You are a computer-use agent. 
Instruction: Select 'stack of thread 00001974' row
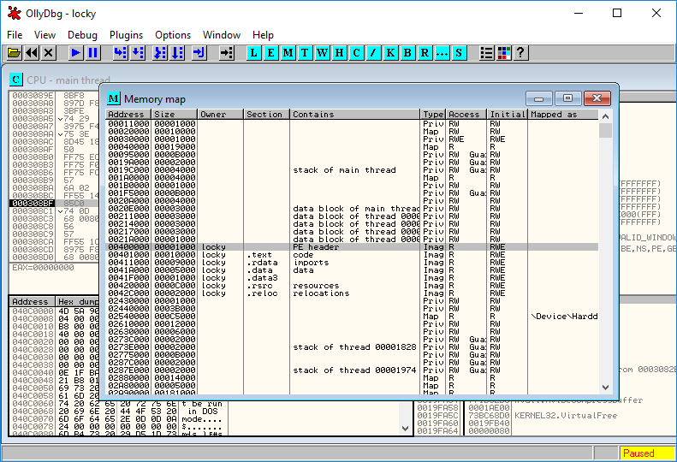pyautogui.click(x=352, y=370)
